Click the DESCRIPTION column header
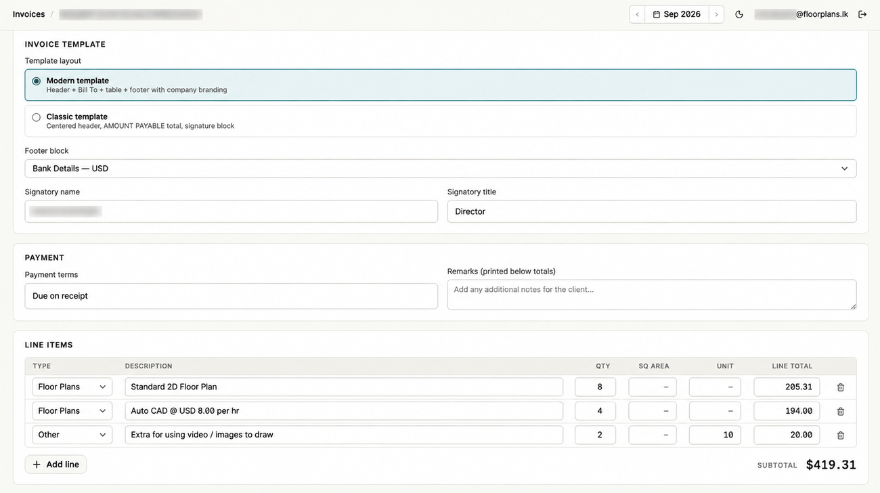This screenshot has width=880, height=493. coord(149,366)
